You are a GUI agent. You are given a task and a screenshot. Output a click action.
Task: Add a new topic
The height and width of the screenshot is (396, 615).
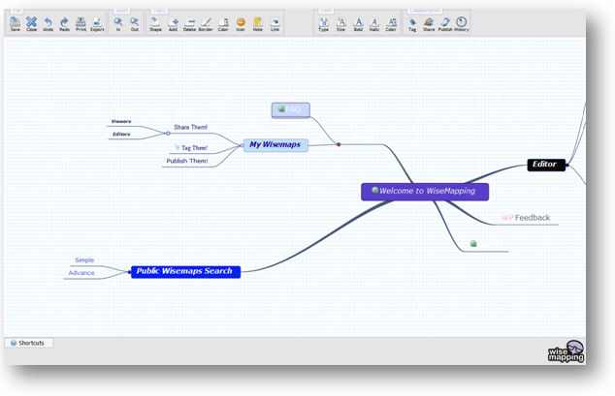[173, 24]
